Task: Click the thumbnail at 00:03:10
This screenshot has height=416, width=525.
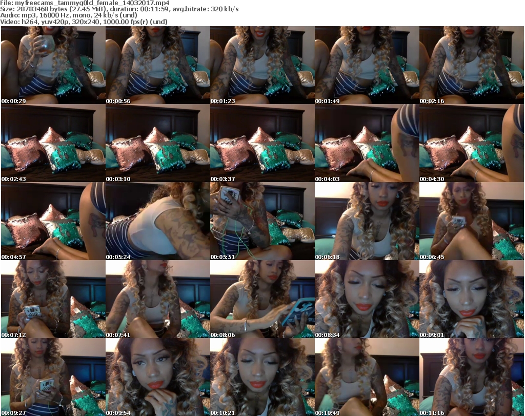Action: point(158,143)
